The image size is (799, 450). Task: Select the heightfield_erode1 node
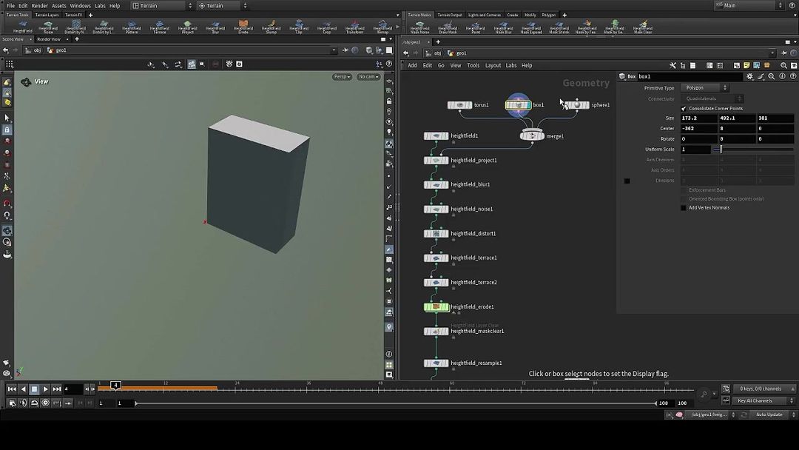click(x=436, y=307)
